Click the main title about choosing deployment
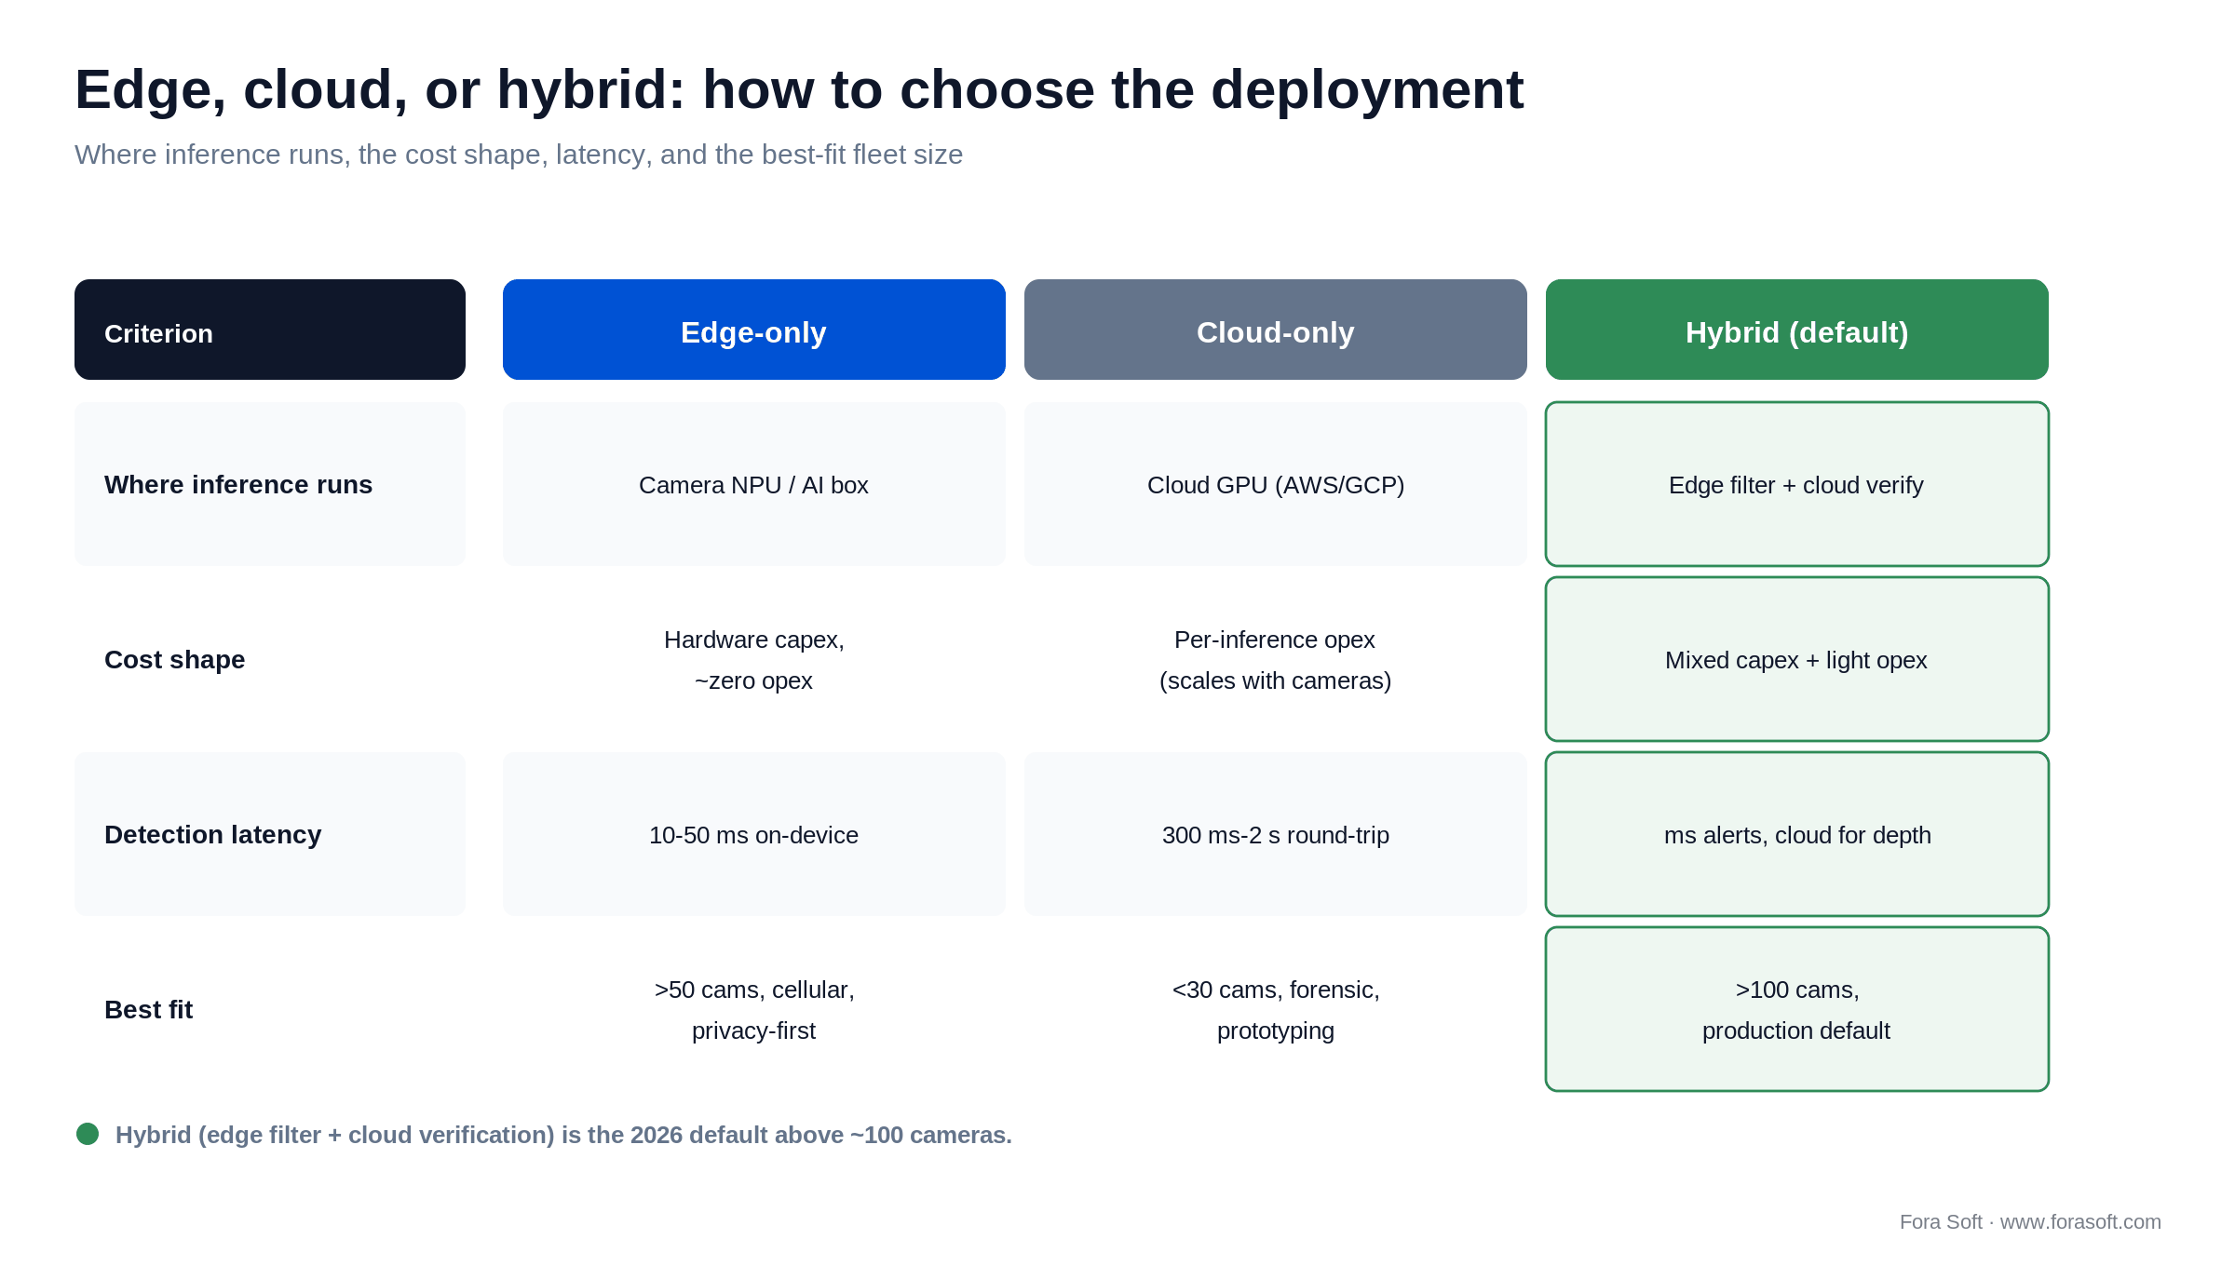The height and width of the screenshot is (1266, 2235). (x=799, y=90)
